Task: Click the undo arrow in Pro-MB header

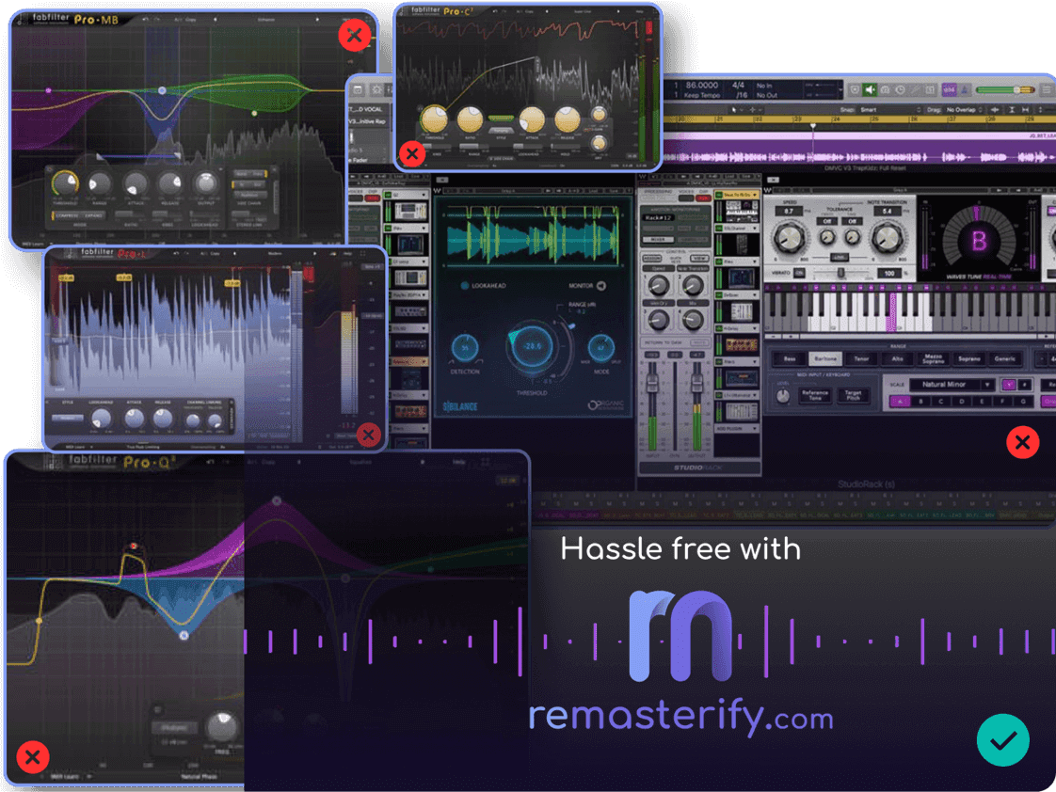Action: 146,20
